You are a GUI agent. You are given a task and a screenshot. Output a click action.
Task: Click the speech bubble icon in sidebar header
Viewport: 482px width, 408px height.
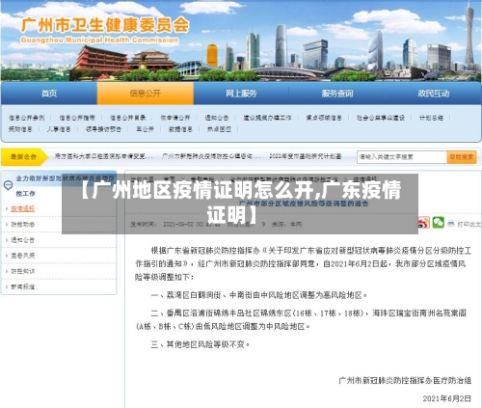(x=8, y=185)
